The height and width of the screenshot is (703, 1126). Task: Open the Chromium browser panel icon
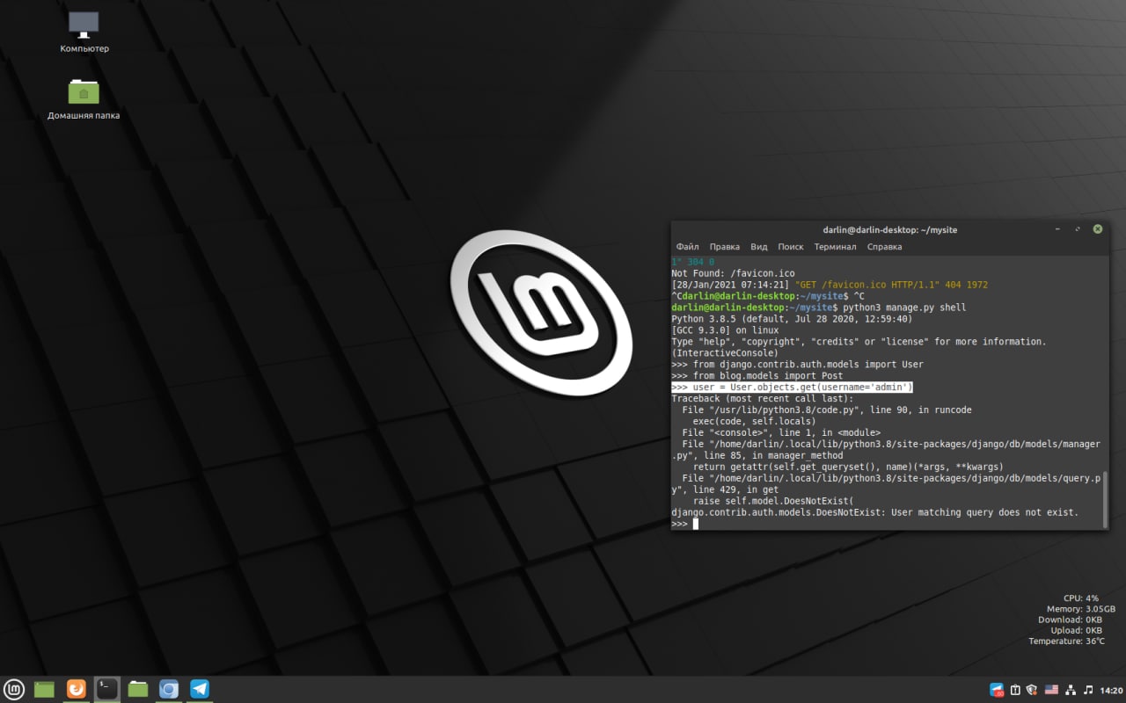click(x=169, y=689)
